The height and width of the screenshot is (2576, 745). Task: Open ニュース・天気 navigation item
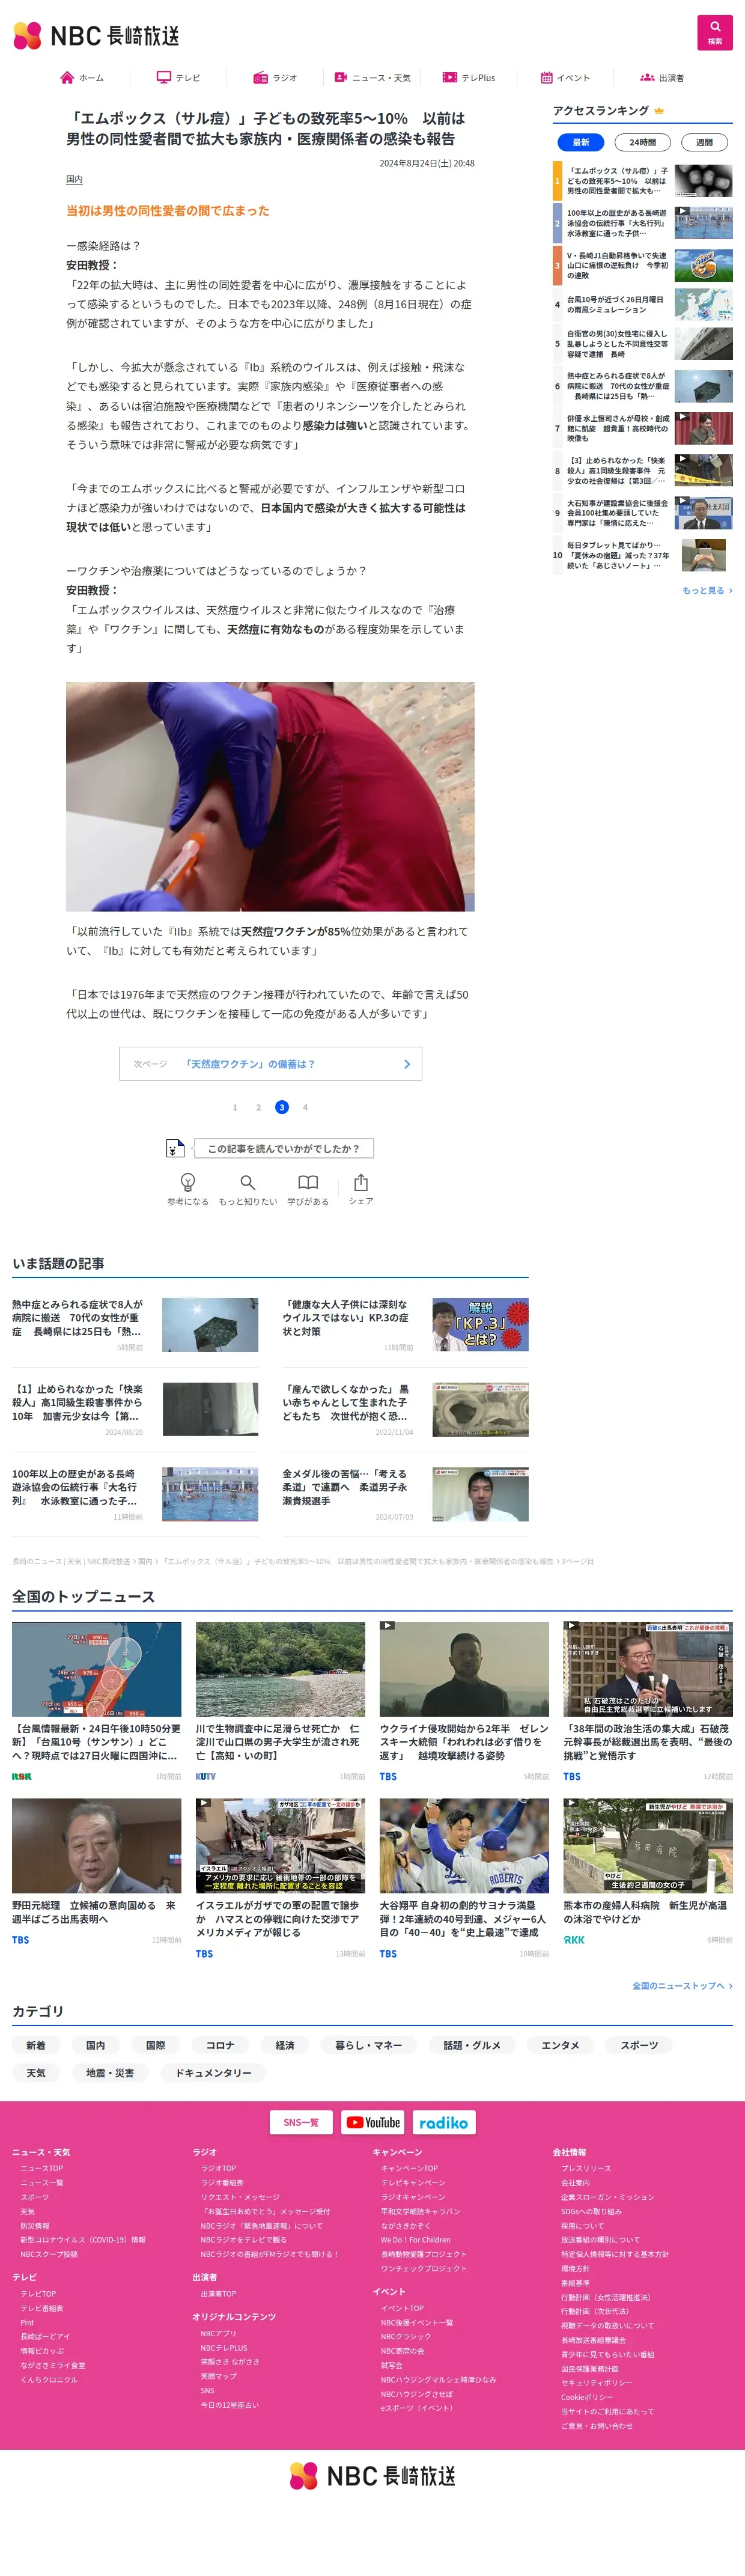point(372,78)
